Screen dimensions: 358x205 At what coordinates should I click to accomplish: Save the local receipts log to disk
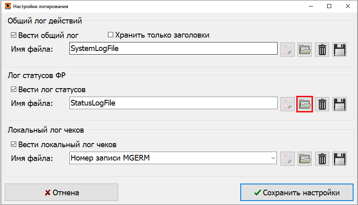pos(339,159)
